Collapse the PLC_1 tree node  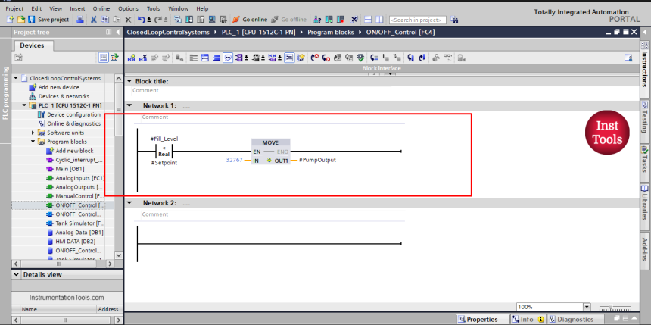[x=24, y=105]
